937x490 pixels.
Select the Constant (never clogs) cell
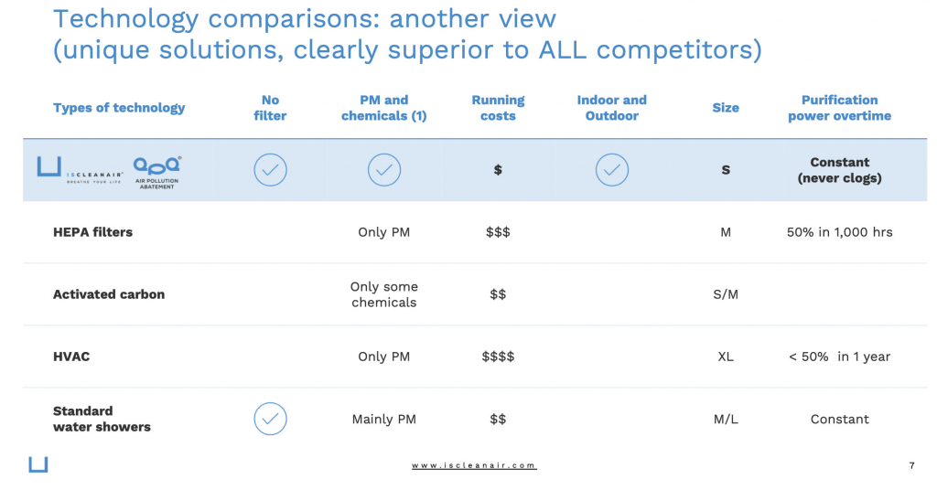tap(840, 170)
